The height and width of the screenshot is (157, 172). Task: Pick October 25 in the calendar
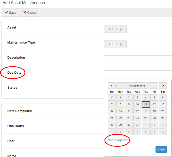146,118
